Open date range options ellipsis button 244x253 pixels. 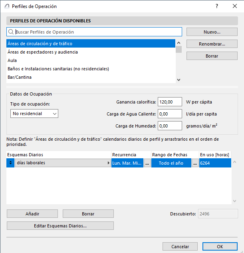pyautogui.click(x=195, y=163)
